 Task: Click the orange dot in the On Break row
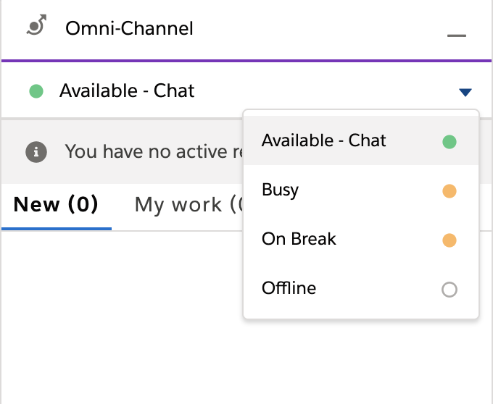tap(449, 240)
